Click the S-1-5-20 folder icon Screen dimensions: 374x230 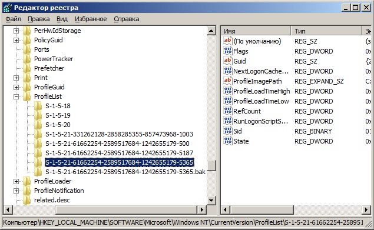tap(38, 125)
